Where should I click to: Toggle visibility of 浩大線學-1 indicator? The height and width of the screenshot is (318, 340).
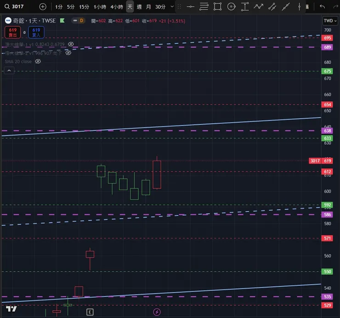71,44
